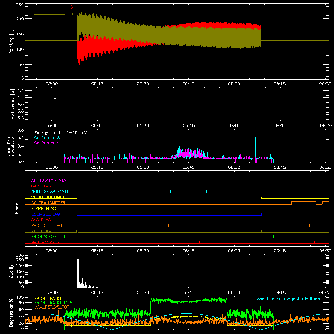Click the BAD_PACKETS label
The width and height of the screenshot is (334, 334).
(x=46, y=242)
